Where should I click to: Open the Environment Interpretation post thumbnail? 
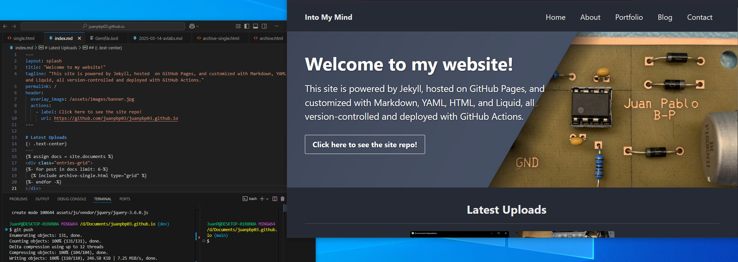pos(459,234)
